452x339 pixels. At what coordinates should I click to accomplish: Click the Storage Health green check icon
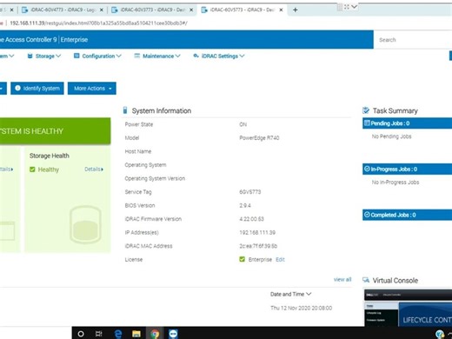click(x=32, y=169)
